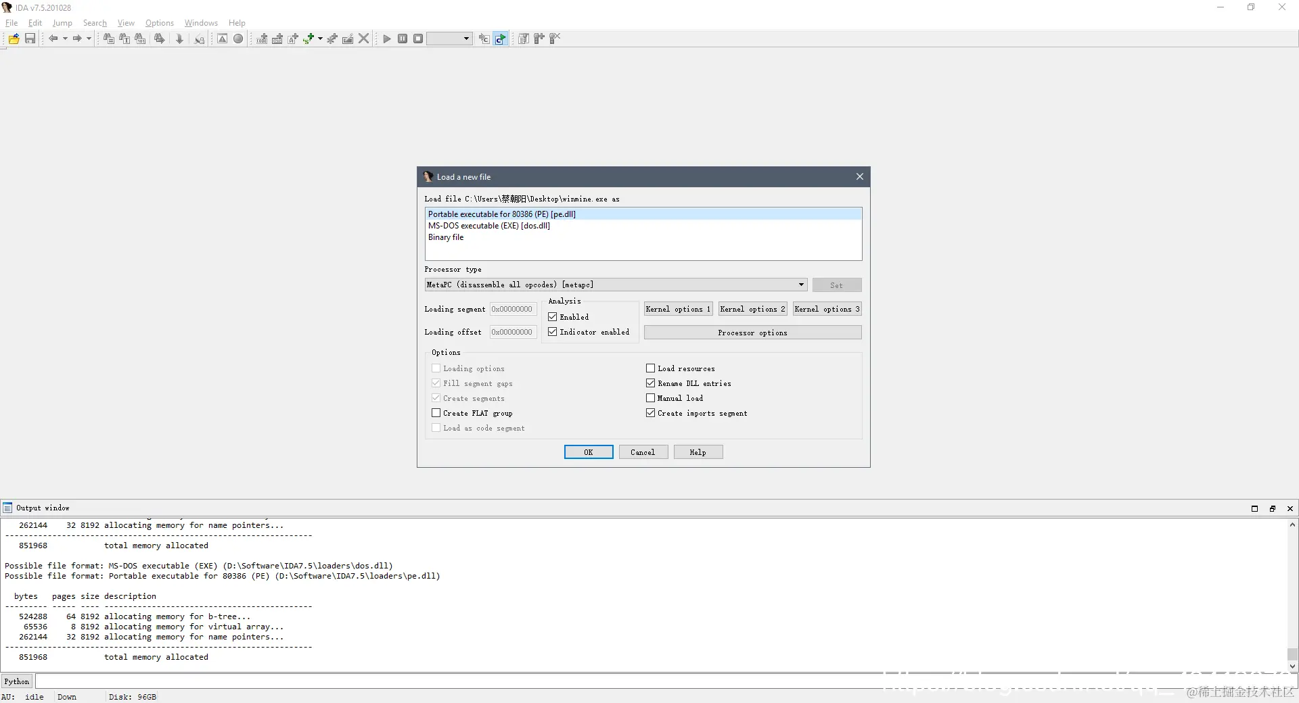Click the Help button in the dialog
Image resolution: width=1299 pixels, height=703 pixels.
coord(698,452)
